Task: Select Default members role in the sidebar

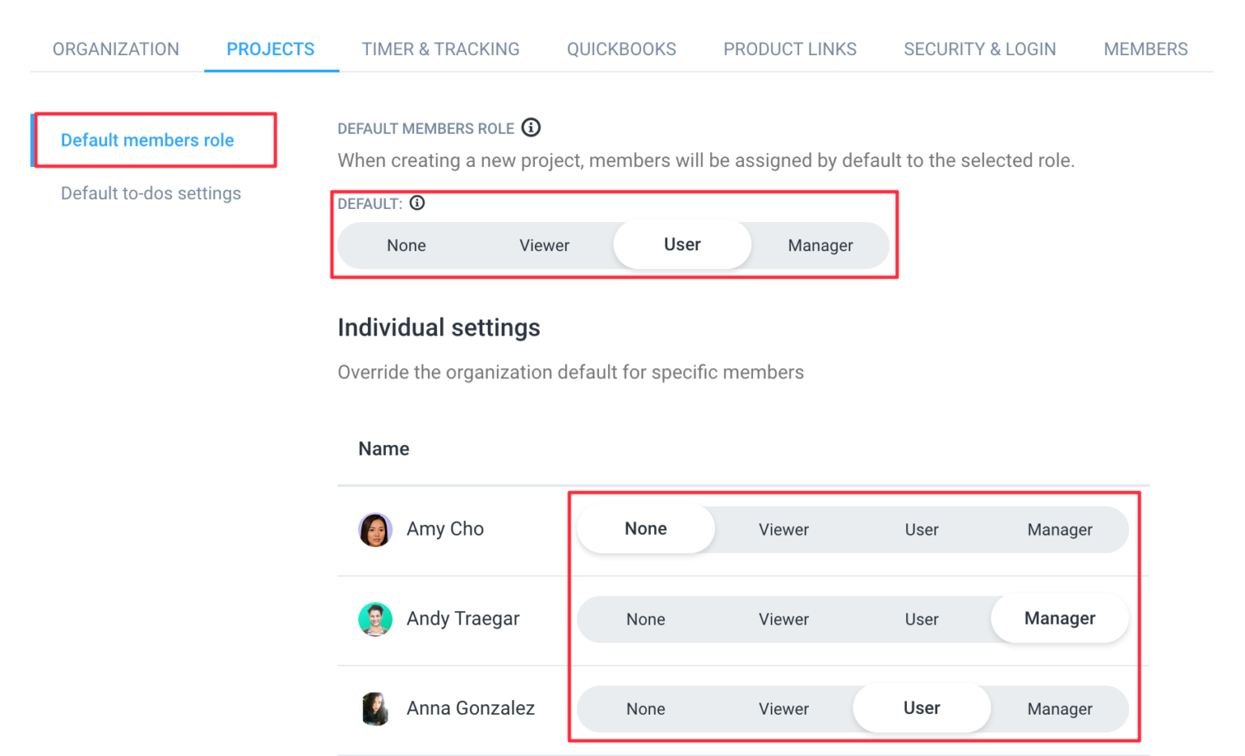Action: point(145,139)
